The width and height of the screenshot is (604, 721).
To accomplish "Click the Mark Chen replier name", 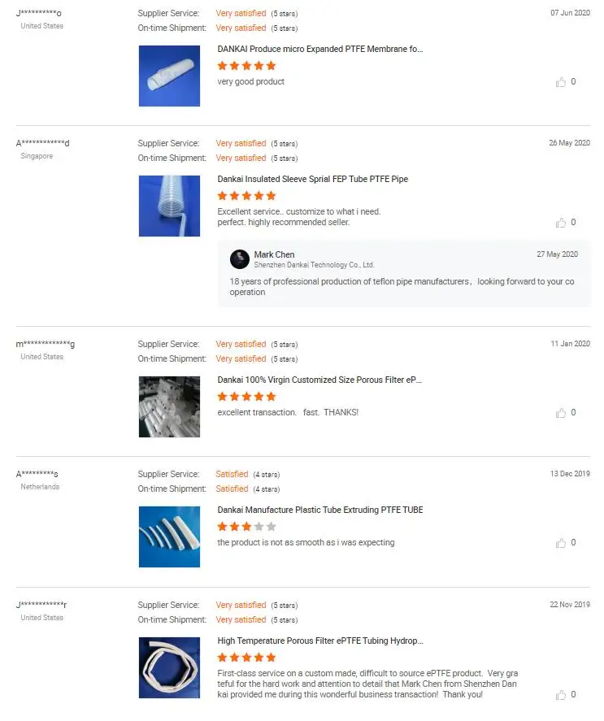I will pyautogui.click(x=275, y=254).
